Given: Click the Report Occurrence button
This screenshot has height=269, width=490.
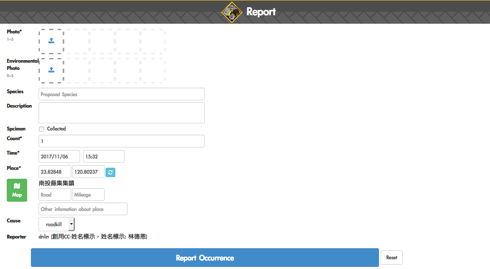Looking at the screenshot, I should 205,258.
